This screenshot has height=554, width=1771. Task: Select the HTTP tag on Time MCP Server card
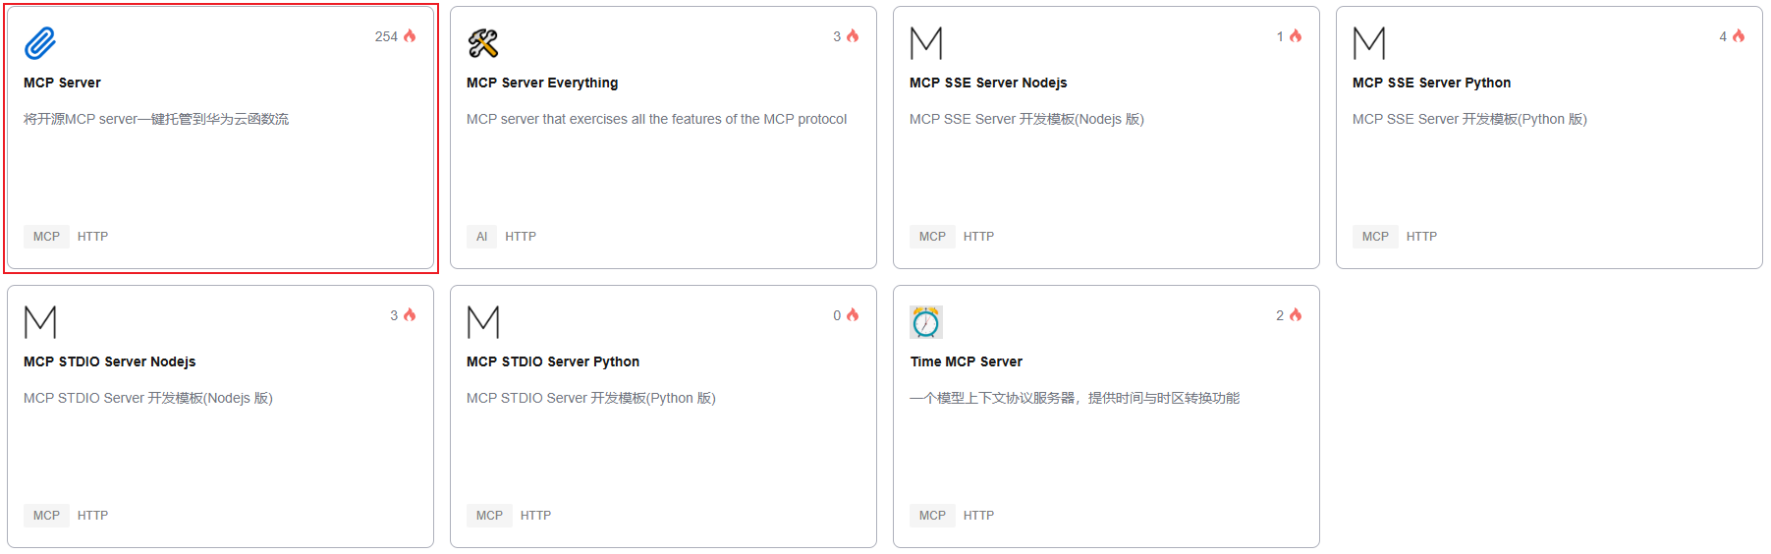978,516
